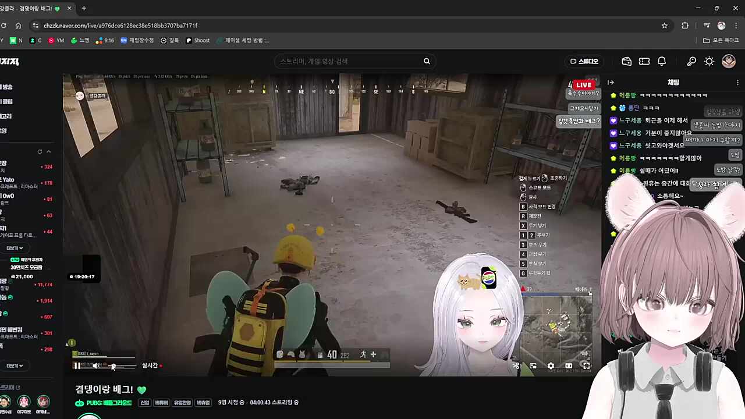Click the 버튜버 stream tag

pyautogui.click(x=161, y=403)
